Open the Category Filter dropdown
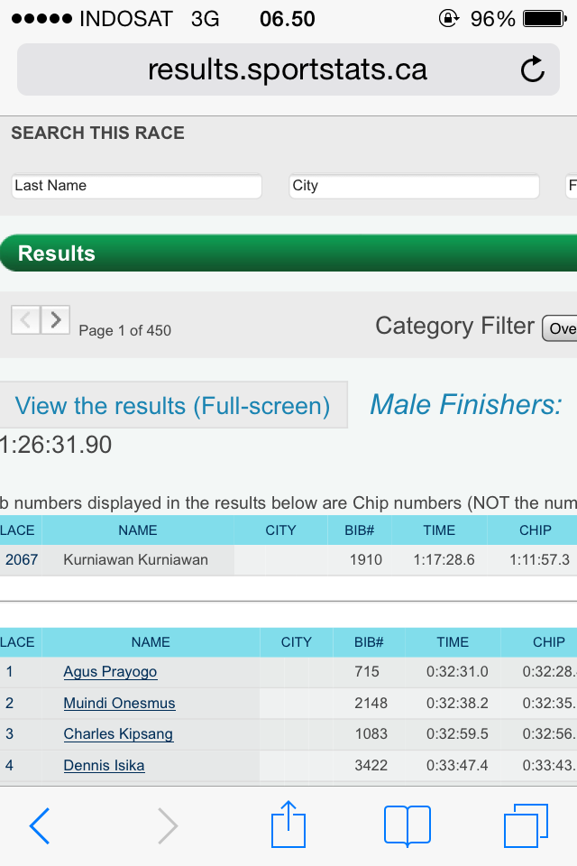This screenshot has width=577, height=866. 559,328
